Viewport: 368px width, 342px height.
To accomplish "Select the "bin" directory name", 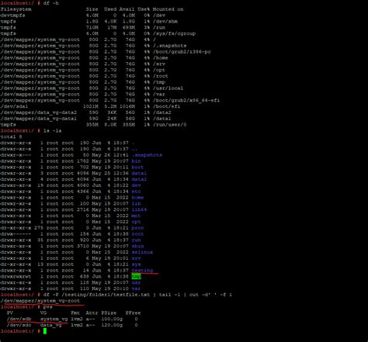I will [x=136, y=161].
